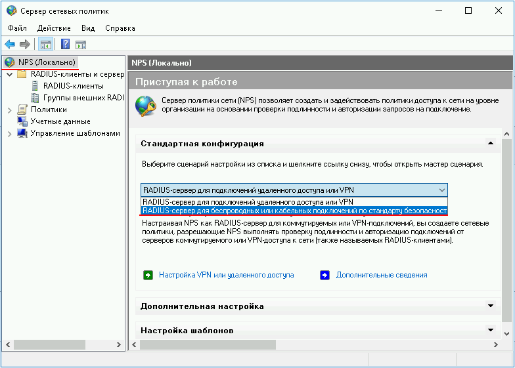Click the blue arrow additional info icon

pyautogui.click(x=325, y=275)
